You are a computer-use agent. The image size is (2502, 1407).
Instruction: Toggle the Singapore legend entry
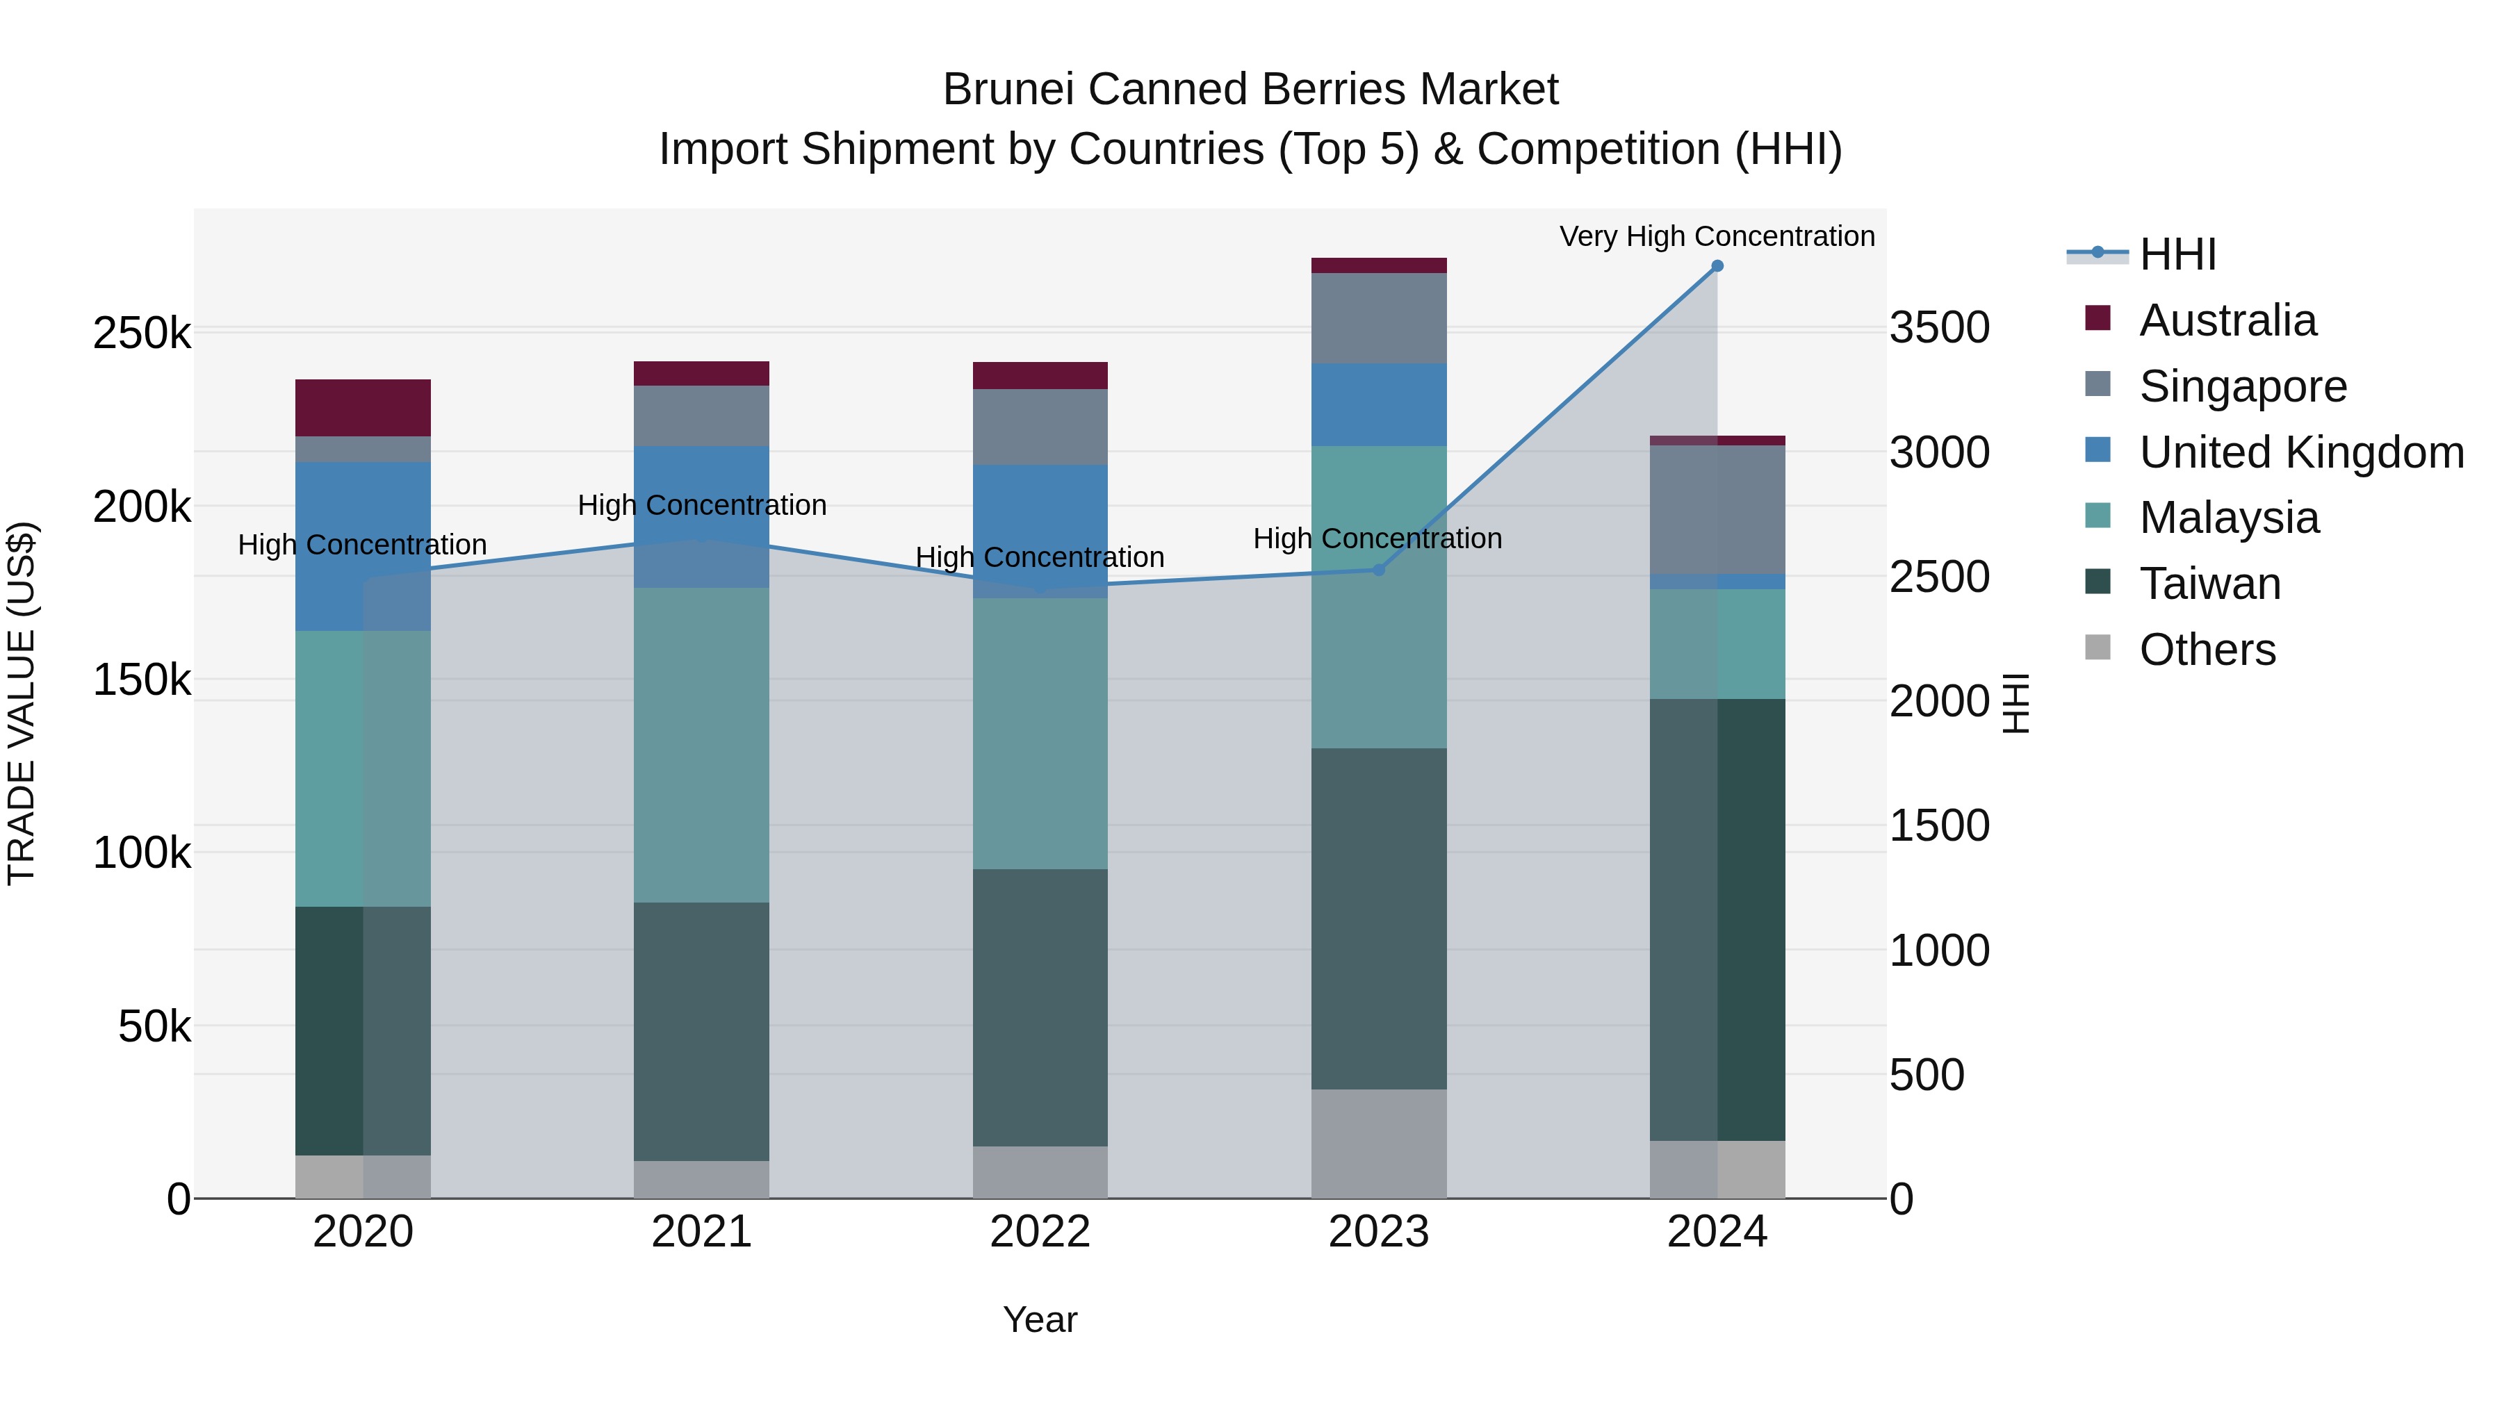point(2216,386)
